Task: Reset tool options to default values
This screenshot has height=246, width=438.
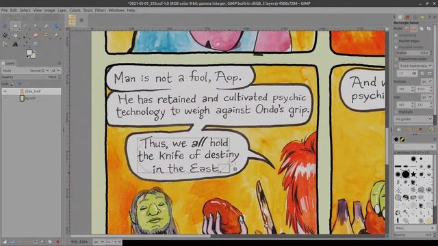Action: click(431, 129)
